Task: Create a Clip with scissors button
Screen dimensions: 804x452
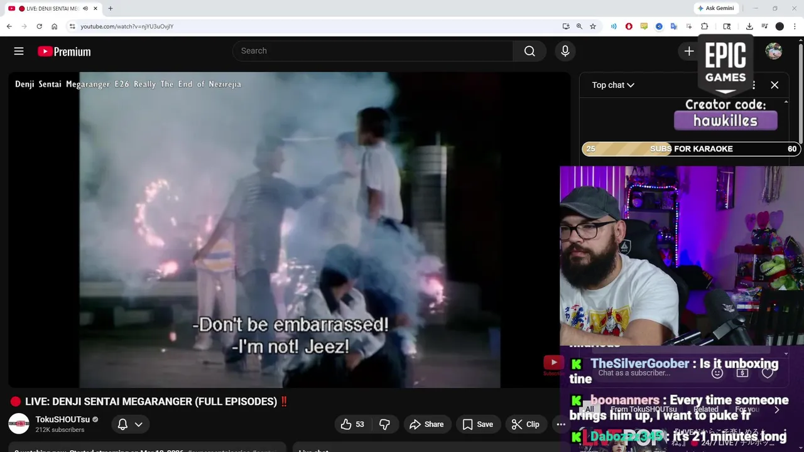Action: coord(526,424)
